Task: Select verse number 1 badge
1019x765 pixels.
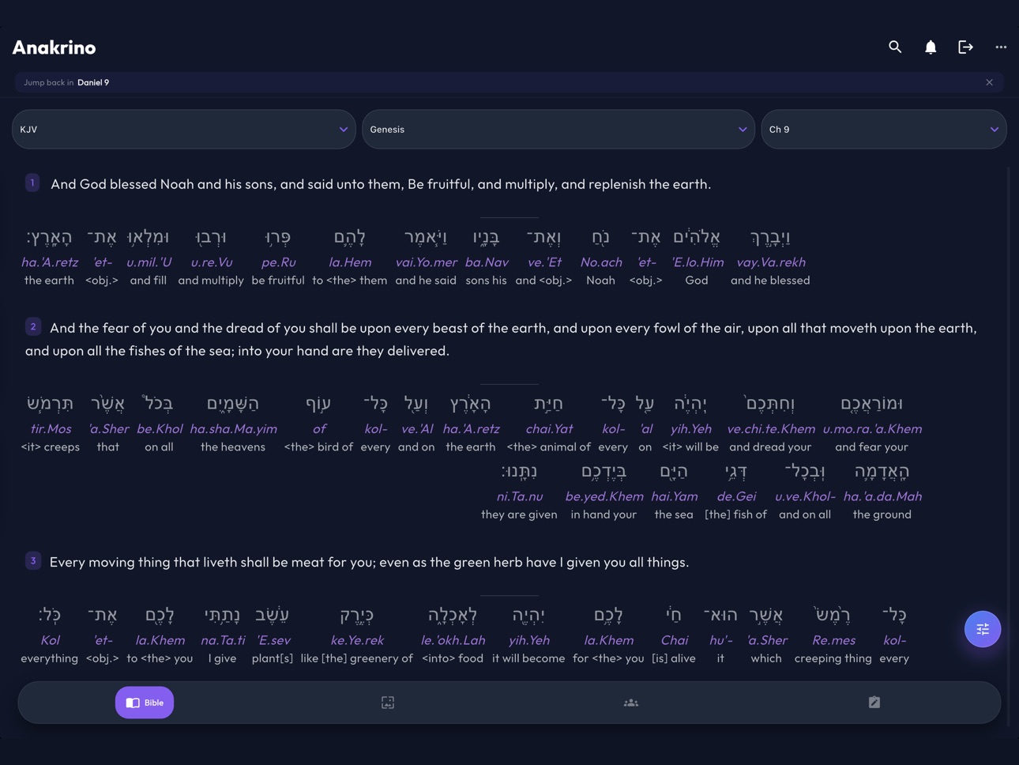Action: click(32, 183)
